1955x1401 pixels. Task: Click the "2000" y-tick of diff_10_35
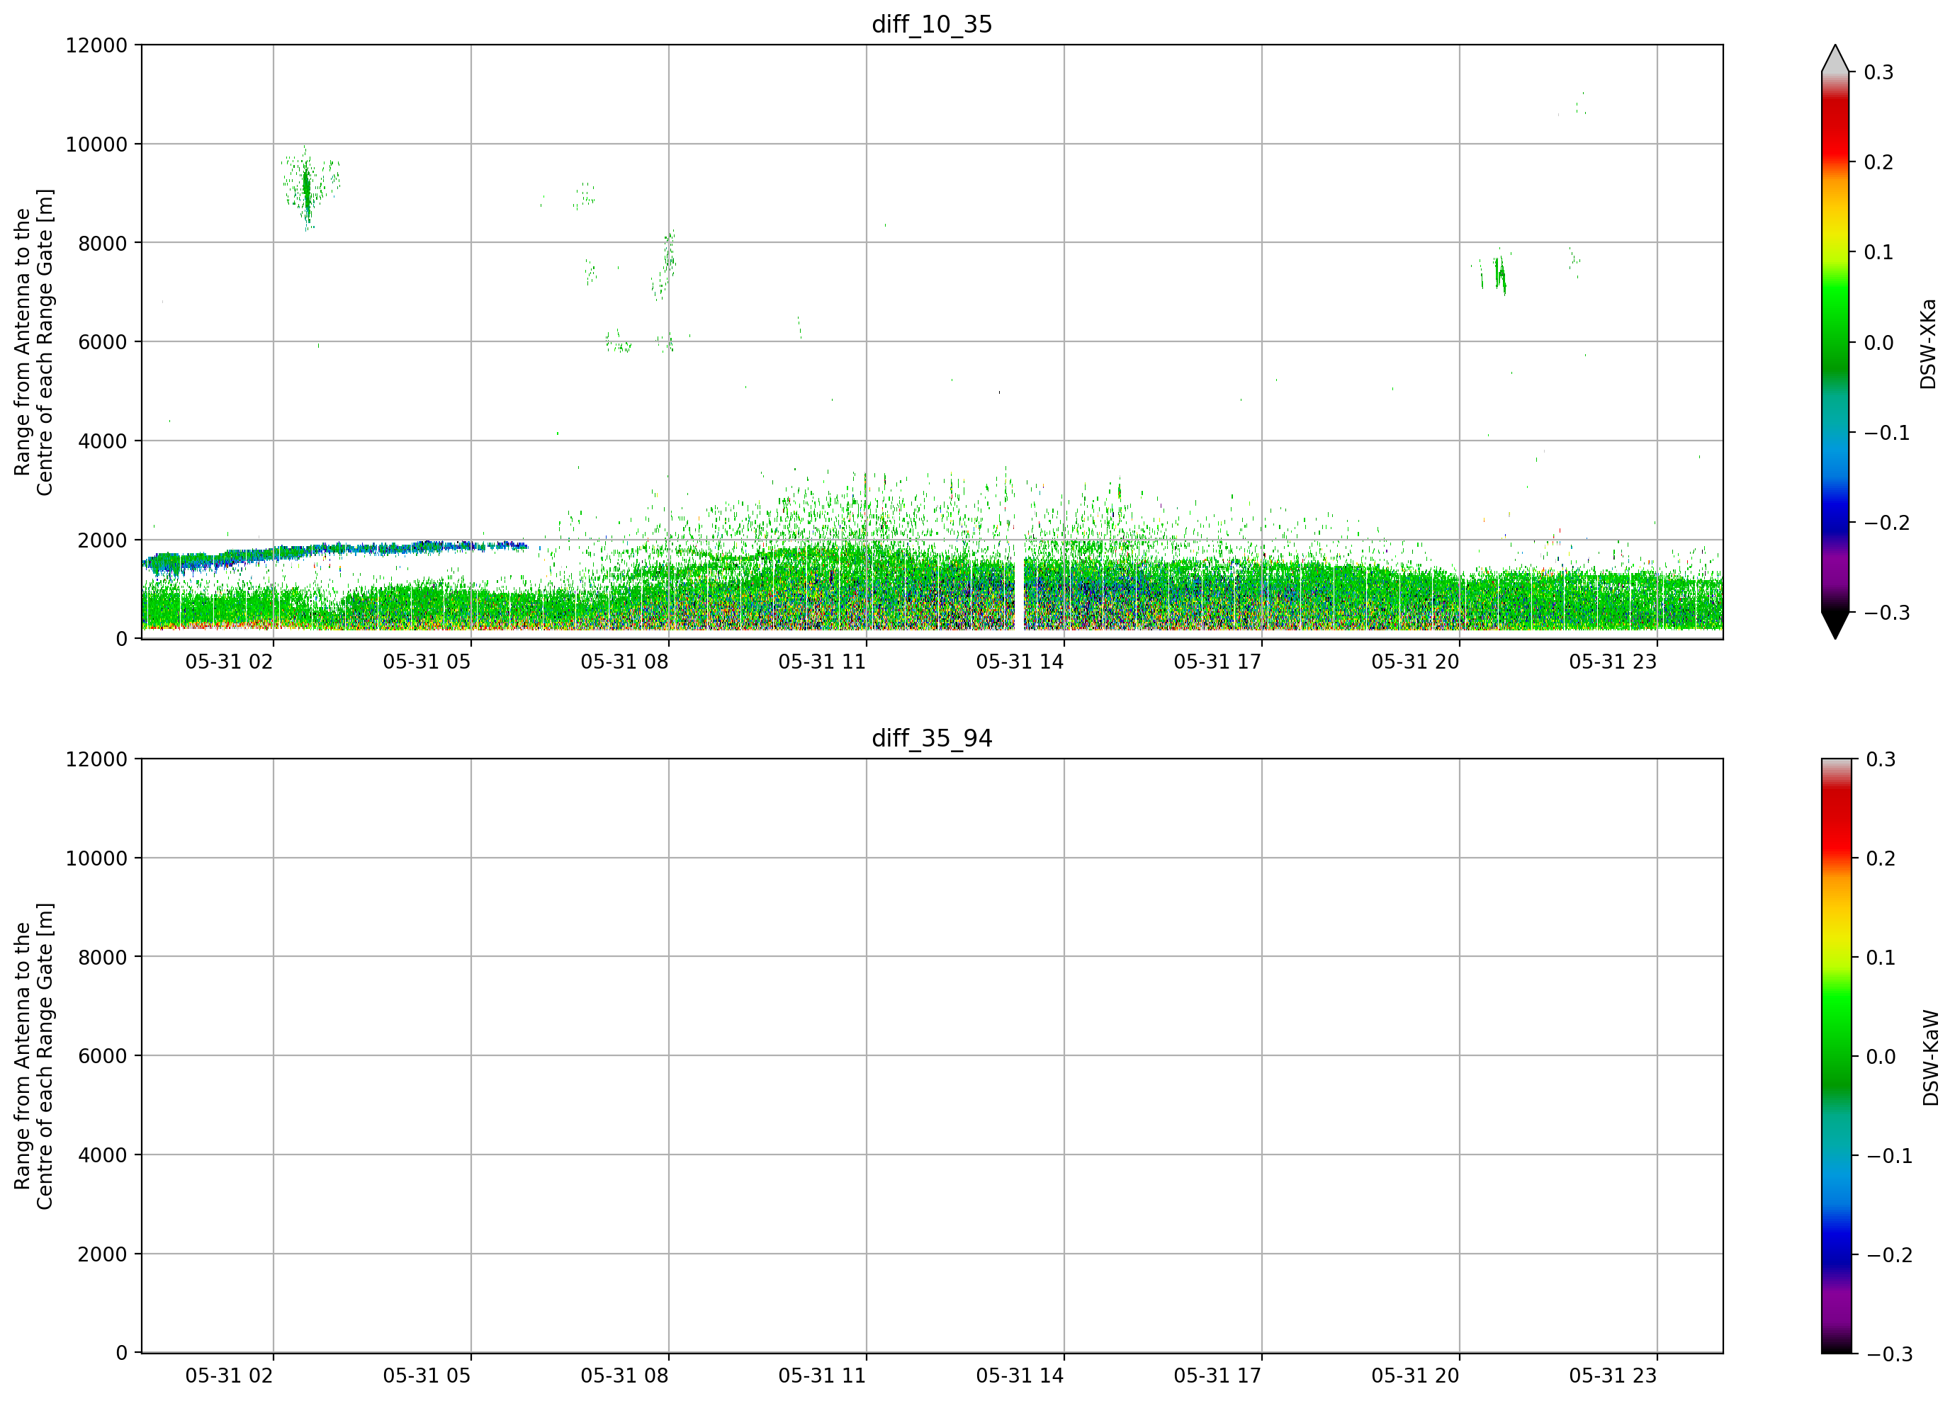[103, 540]
